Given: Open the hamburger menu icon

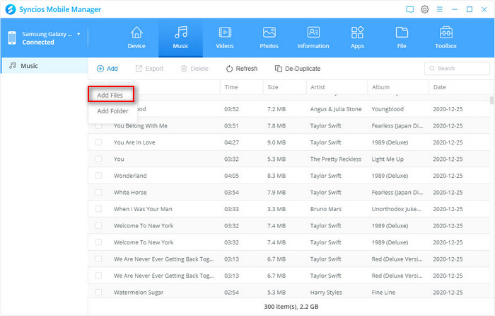Looking at the screenshot, I should coord(439,9).
